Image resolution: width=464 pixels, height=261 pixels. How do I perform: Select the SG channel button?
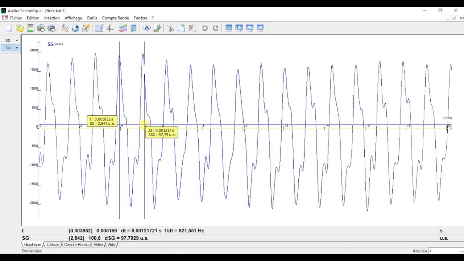click(8, 48)
